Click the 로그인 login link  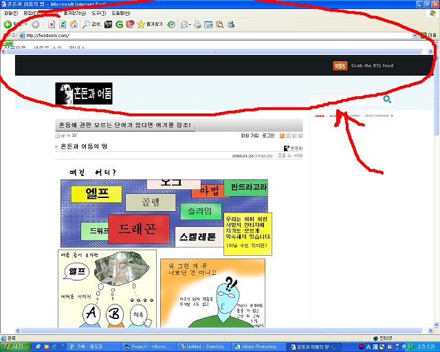coord(268,135)
